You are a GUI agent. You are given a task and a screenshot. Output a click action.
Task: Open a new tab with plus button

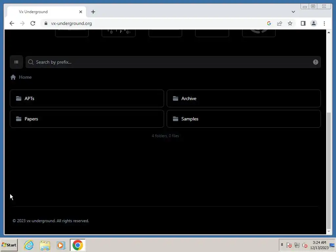(x=93, y=12)
